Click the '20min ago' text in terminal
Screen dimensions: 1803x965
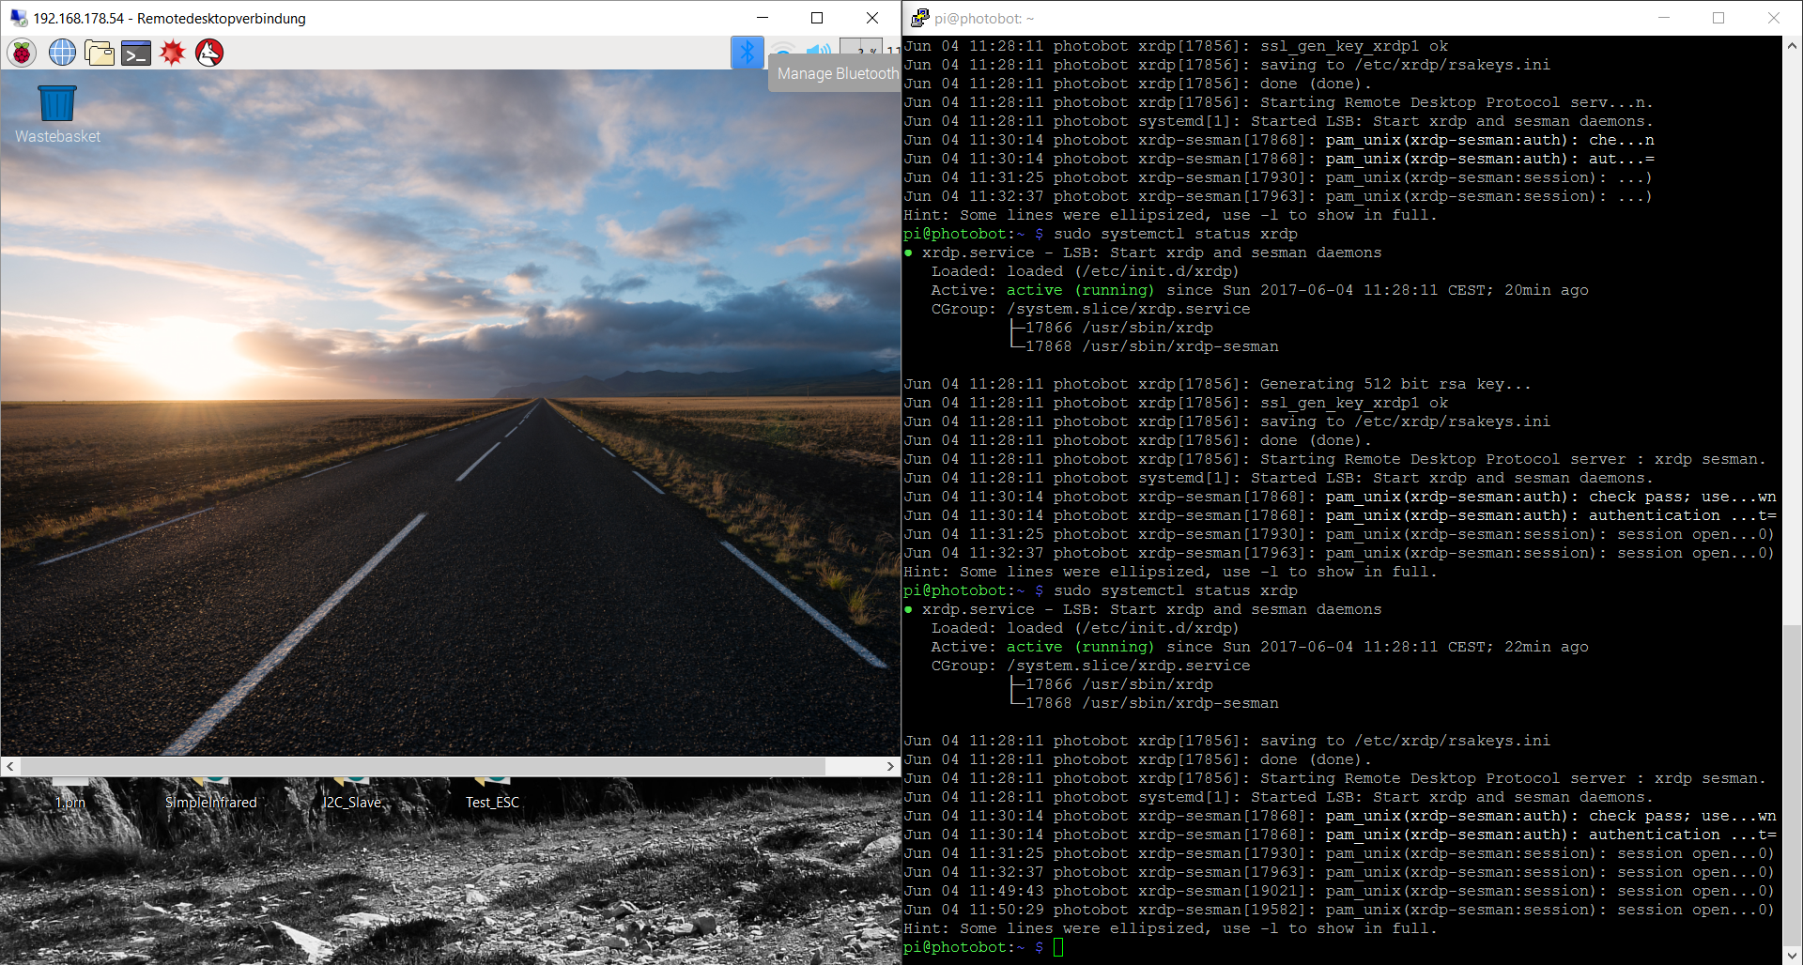point(1547,290)
